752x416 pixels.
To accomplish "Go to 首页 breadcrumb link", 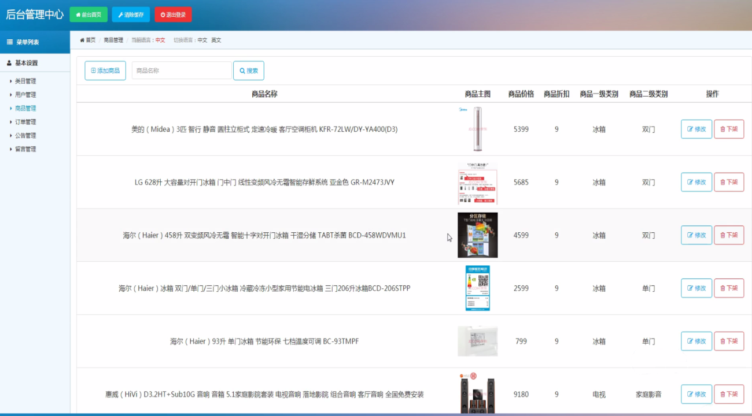I will pyautogui.click(x=88, y=40).
